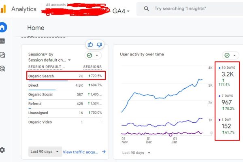Open data quality check dropdown on User activity card
This screenshot has height=162, width=243.
click(x=230, y=55)
